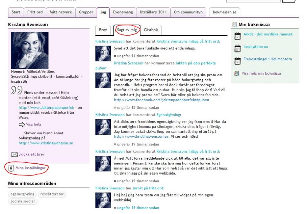Select the Sagt av mig tab
The image size is (307, 214).
[x=127, y=30]
